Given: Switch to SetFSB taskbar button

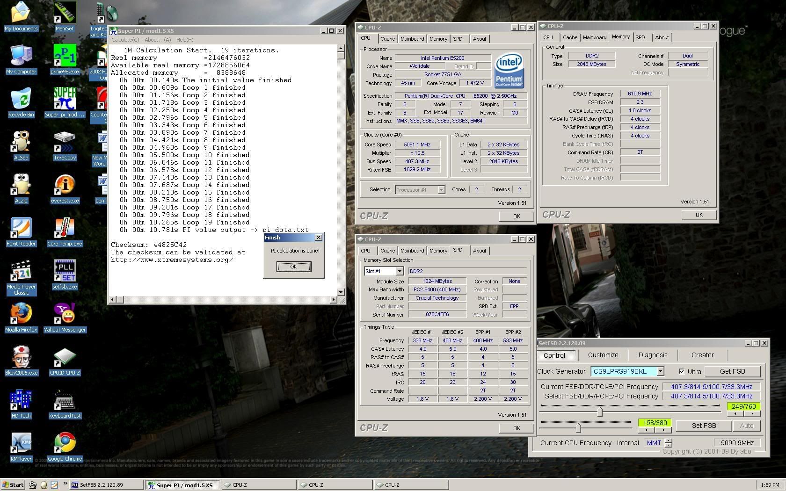Looking at the screenshot, I should [x=106, y=485].
